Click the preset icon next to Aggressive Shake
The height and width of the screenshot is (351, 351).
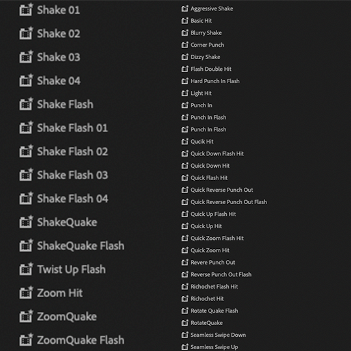[185, 8]
